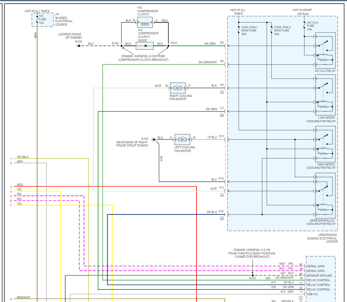Click the BRN/WHT wire label at pin 8
The width and height of the screenshot is (347, 302).
coord(23,297)
